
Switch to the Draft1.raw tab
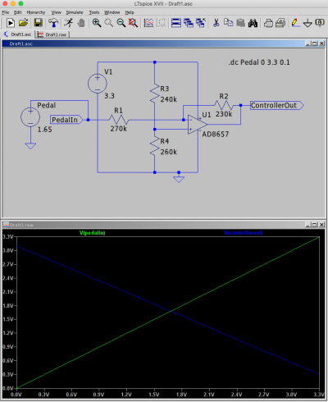click(x=52, y=34)
